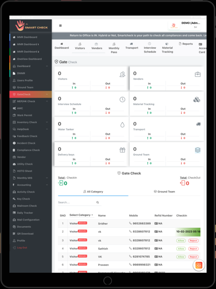This screenshot has height=289, width=216.
Task: Click the home icon next to MMR Dashboard 1
Action: 14,44
